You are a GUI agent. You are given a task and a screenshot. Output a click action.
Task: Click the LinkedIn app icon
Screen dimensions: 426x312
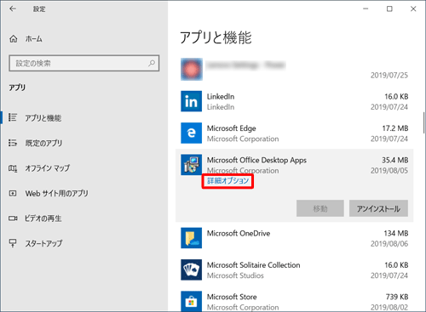191,101
